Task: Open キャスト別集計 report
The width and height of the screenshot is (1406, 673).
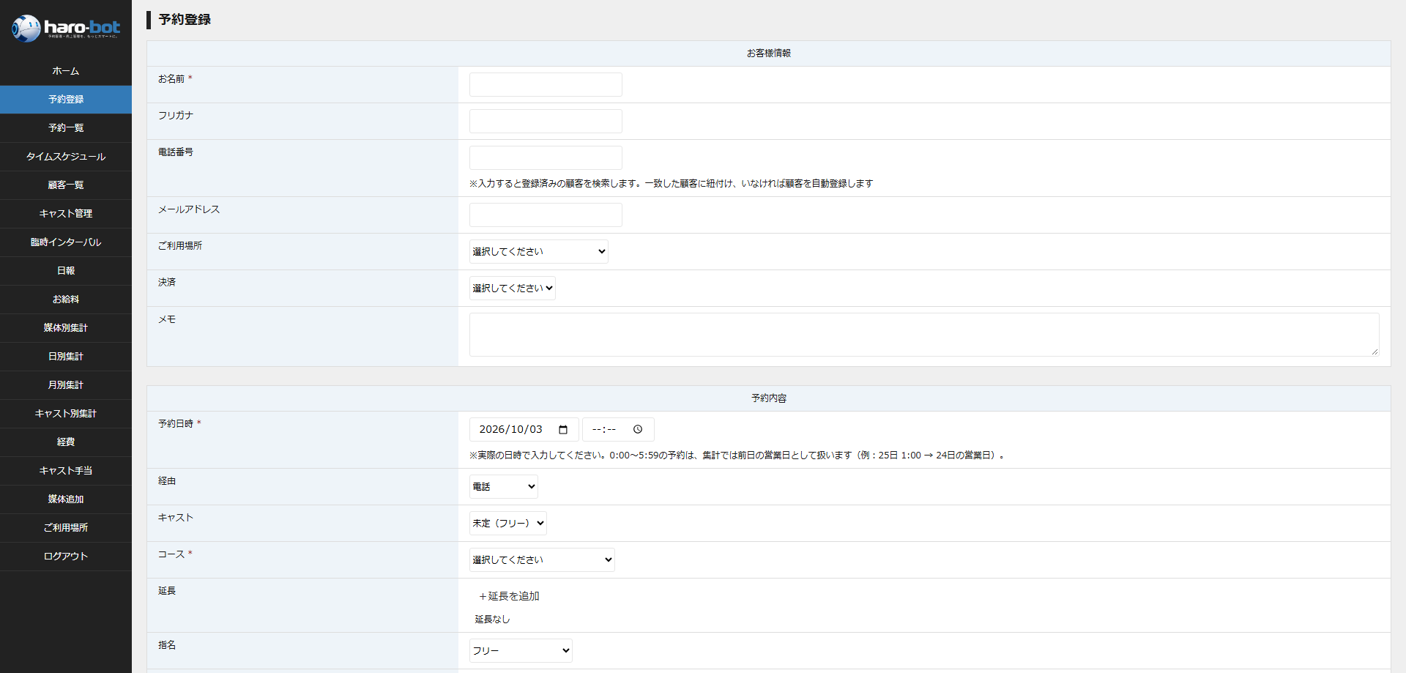Action: 66,414
